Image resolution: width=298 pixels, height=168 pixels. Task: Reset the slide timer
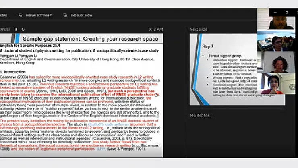coord(23,29)
